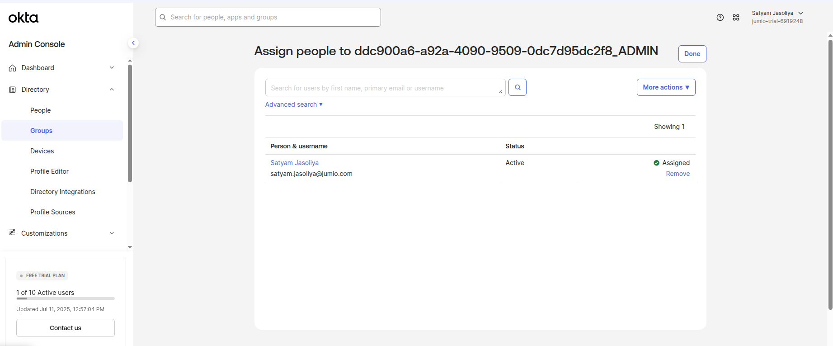Open Profile Editor in sidebar
833x346 pixels.
49,171
